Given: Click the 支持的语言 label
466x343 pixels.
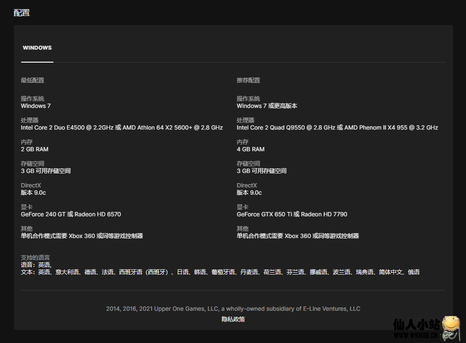Looking at the screenshot, I should pyautogui.click(x=35, y=258).
